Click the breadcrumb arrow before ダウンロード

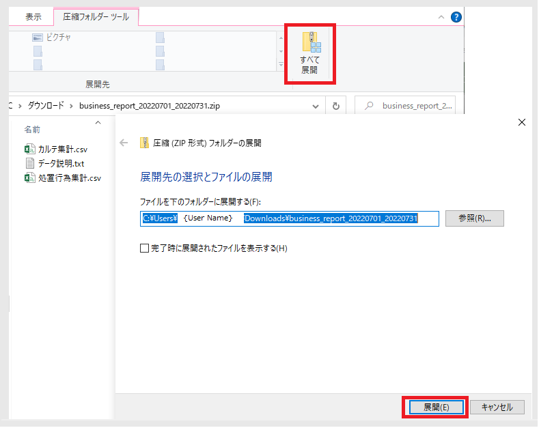coord(20,106)
